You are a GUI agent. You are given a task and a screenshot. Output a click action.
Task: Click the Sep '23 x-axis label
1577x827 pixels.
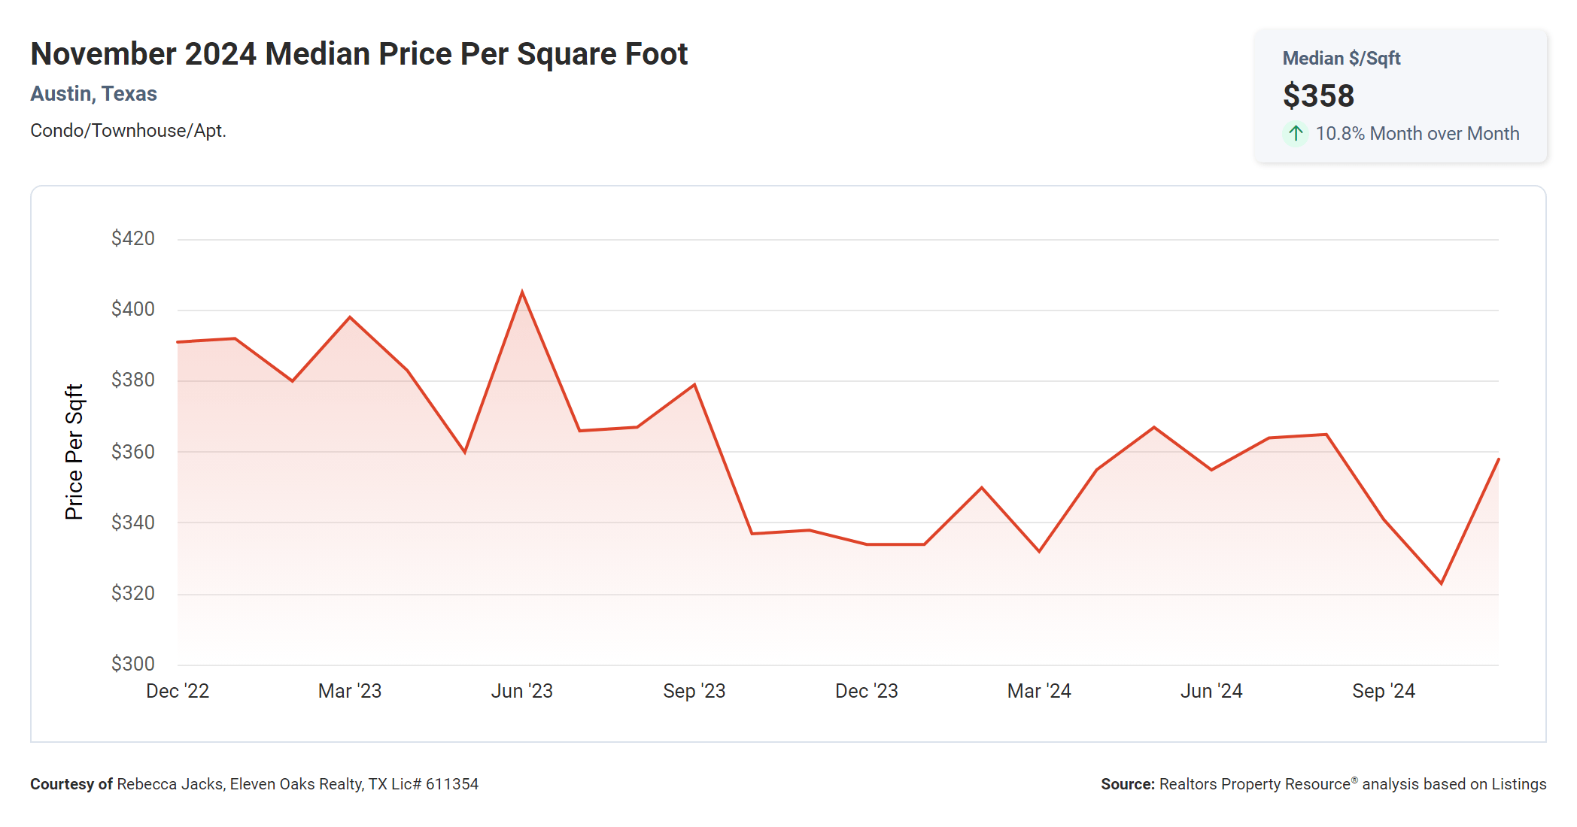[x=694, y=691]
